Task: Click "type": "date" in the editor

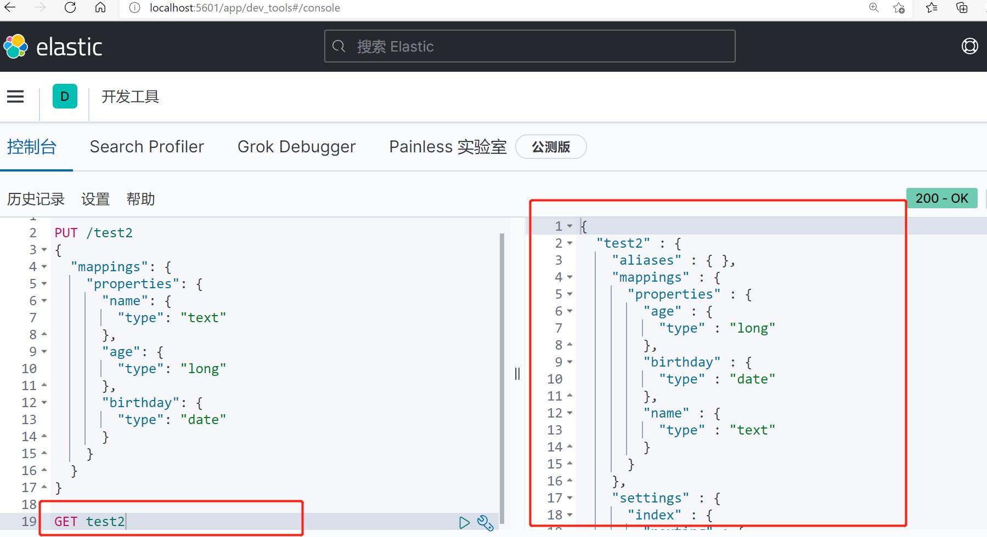Action: (172, 420)
